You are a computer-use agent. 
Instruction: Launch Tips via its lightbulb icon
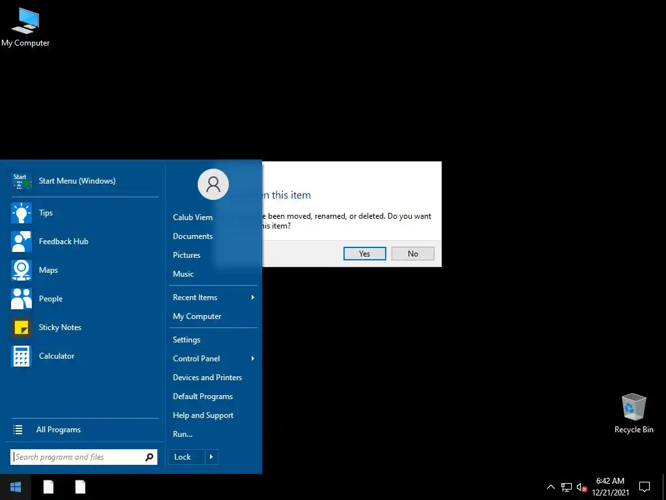tap(21, 213)
